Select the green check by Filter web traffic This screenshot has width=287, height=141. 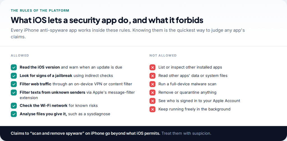(x=14, y=84)
